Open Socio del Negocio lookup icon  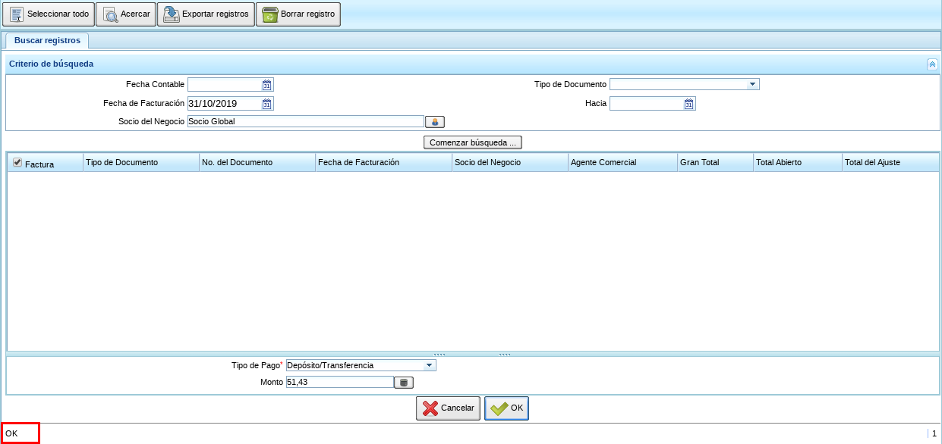pos(435,121)
